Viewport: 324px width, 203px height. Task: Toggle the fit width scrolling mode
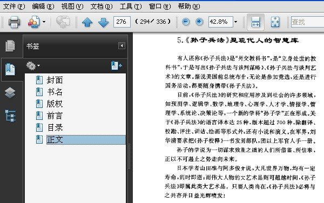pos(255,22)
